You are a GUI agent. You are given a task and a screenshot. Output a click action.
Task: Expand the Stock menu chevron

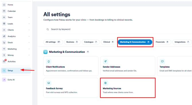(x=29, y=42)
